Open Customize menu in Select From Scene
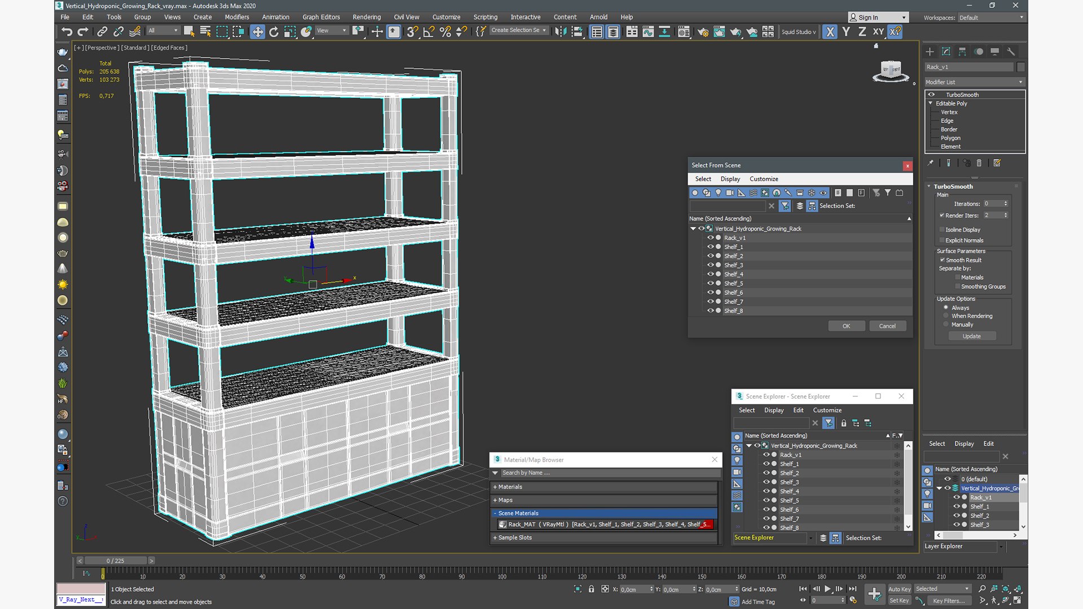Screen dimensions: 1083x609 tap(764, 179)
